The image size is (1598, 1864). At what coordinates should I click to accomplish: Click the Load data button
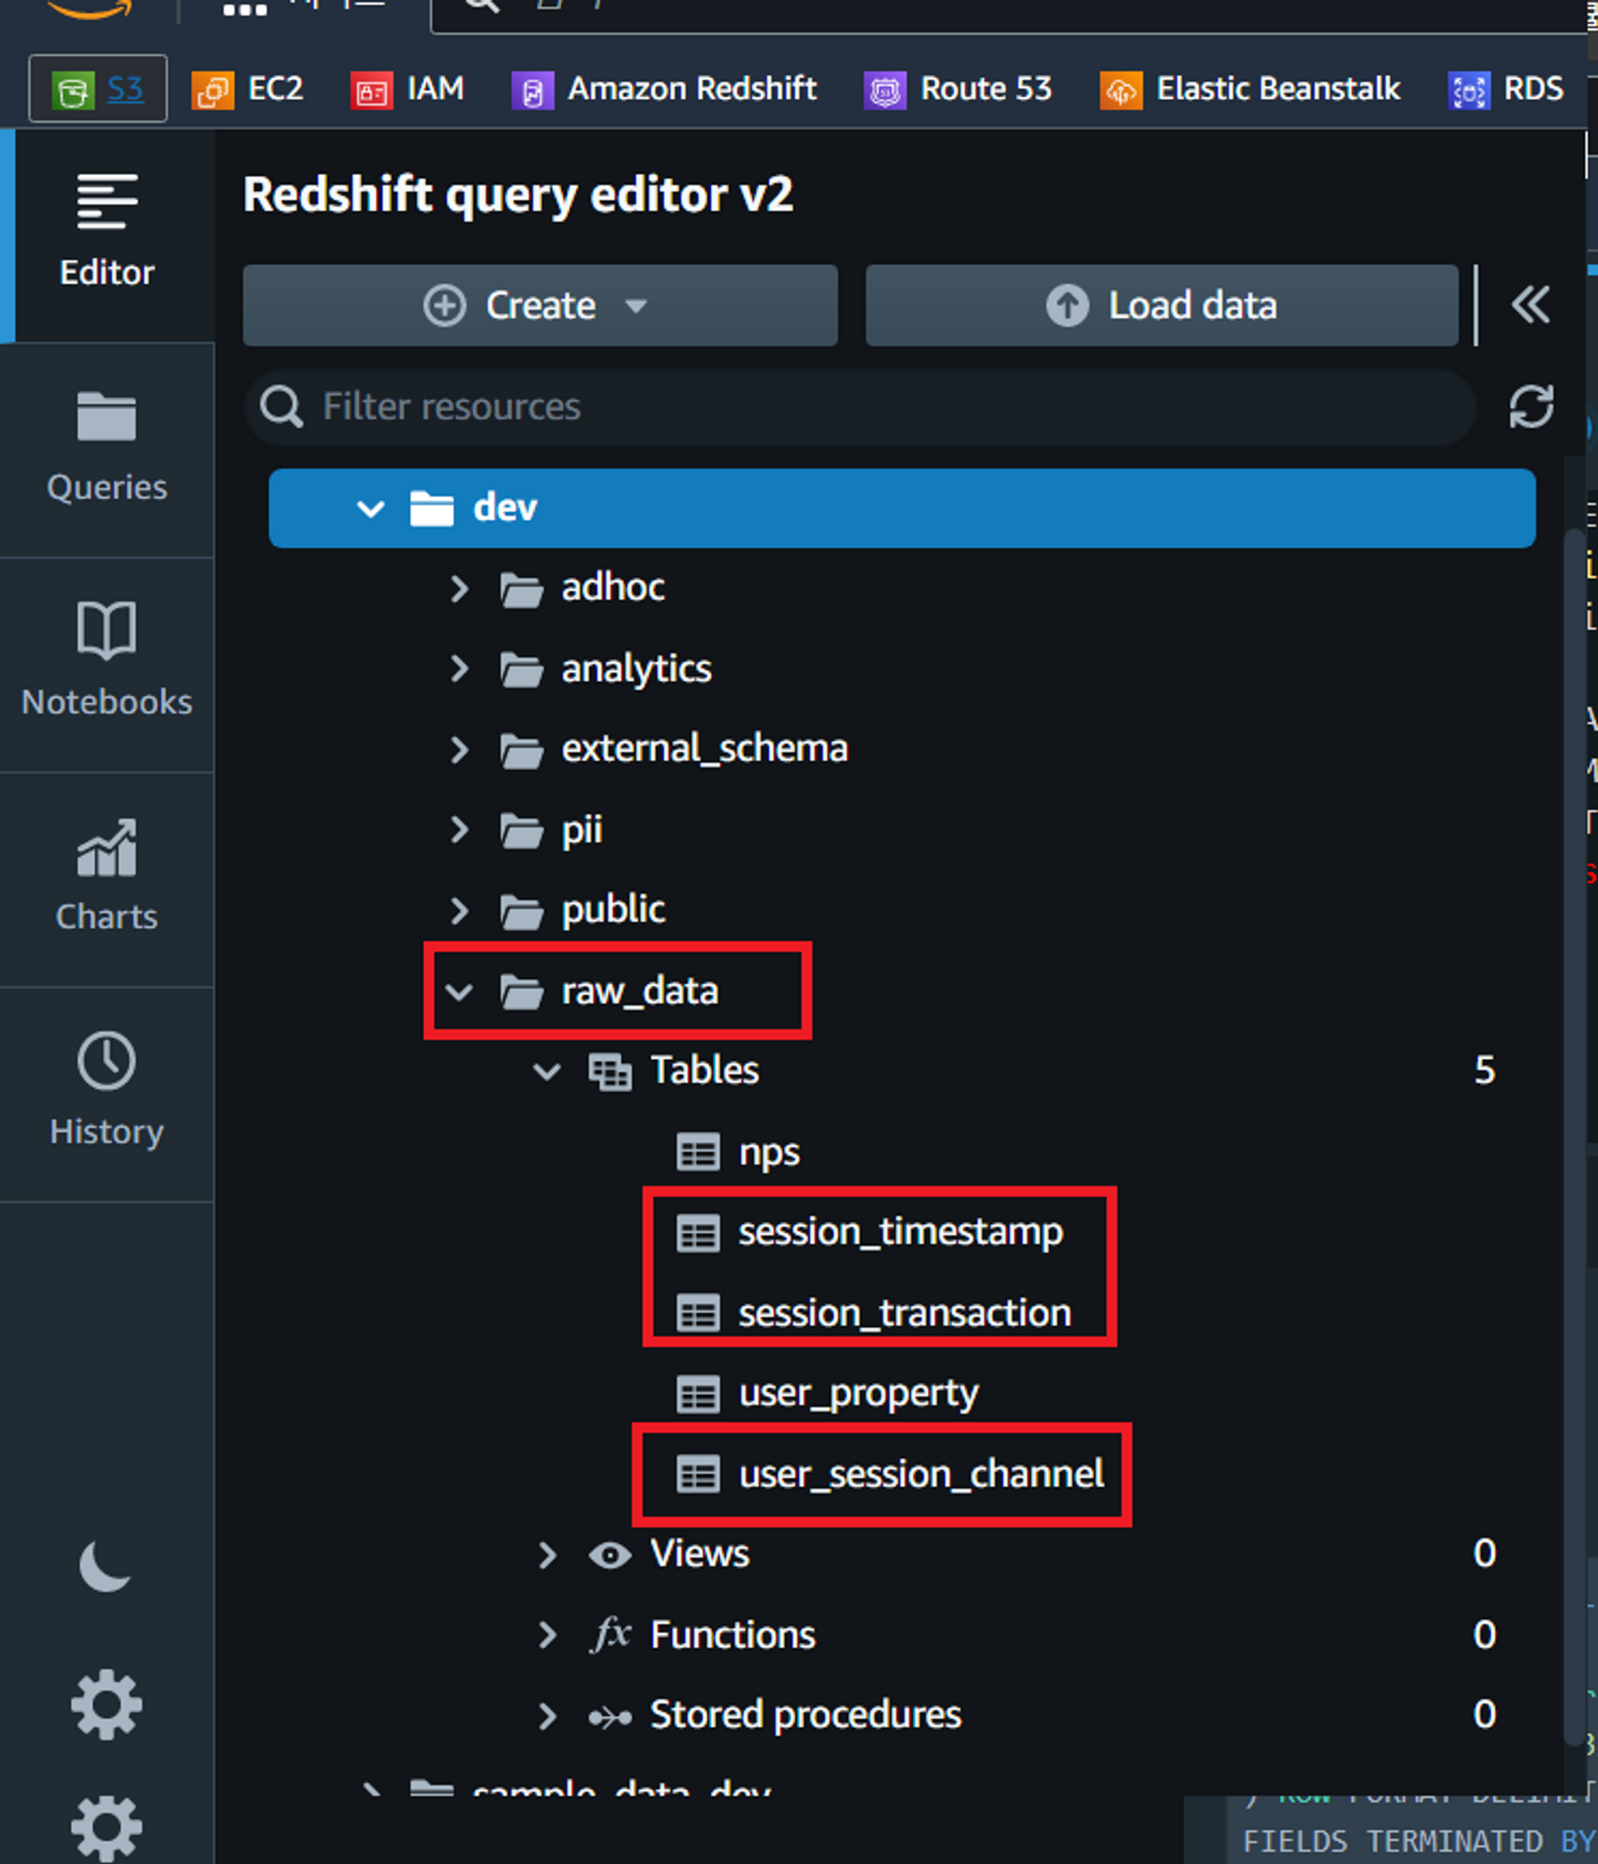[1161, 305]
